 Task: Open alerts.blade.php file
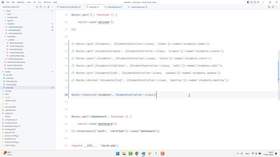click(x=16, y=43)
